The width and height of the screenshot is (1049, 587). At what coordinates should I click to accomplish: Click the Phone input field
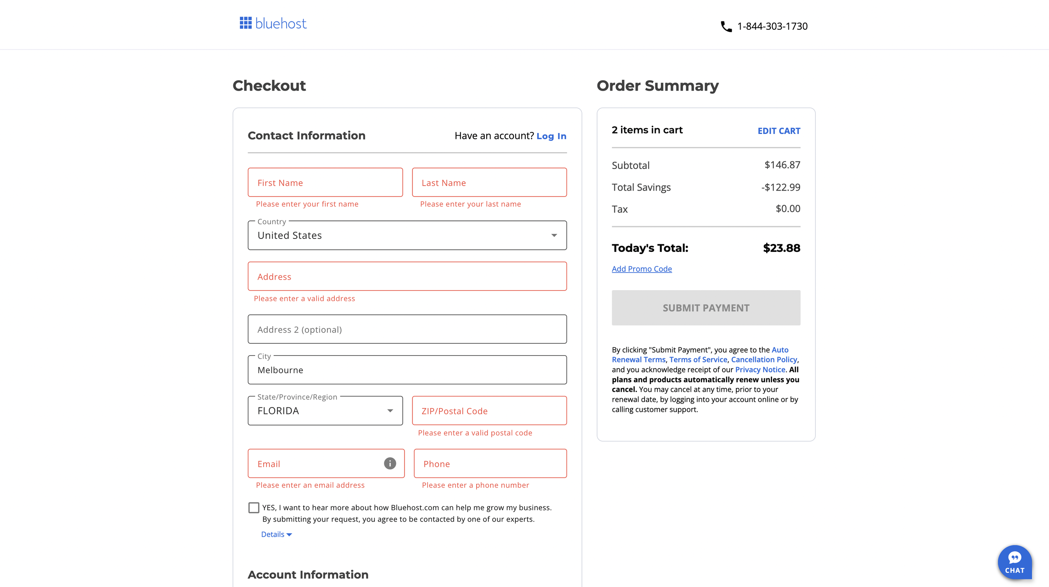[490, 464]
